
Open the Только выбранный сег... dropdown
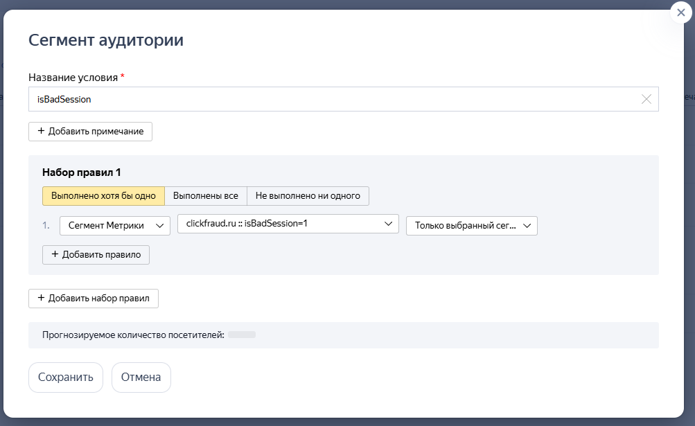(471, 226)
